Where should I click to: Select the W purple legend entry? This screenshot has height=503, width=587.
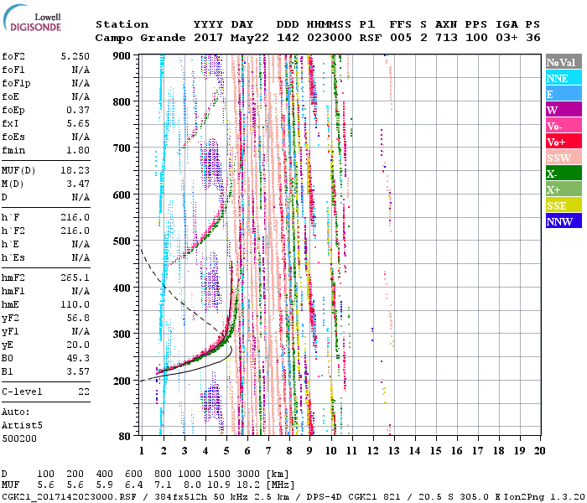(x=564, y=110)
